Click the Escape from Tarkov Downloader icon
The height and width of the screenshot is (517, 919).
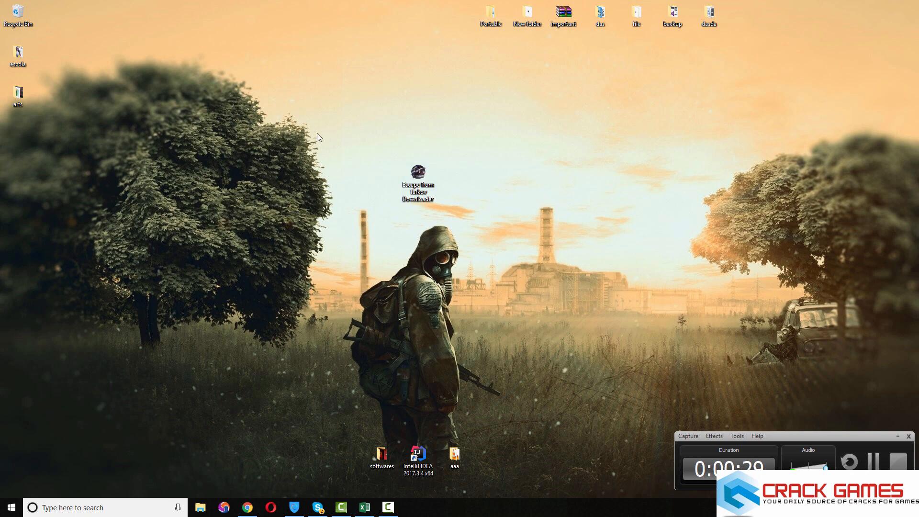coord(418,172)
